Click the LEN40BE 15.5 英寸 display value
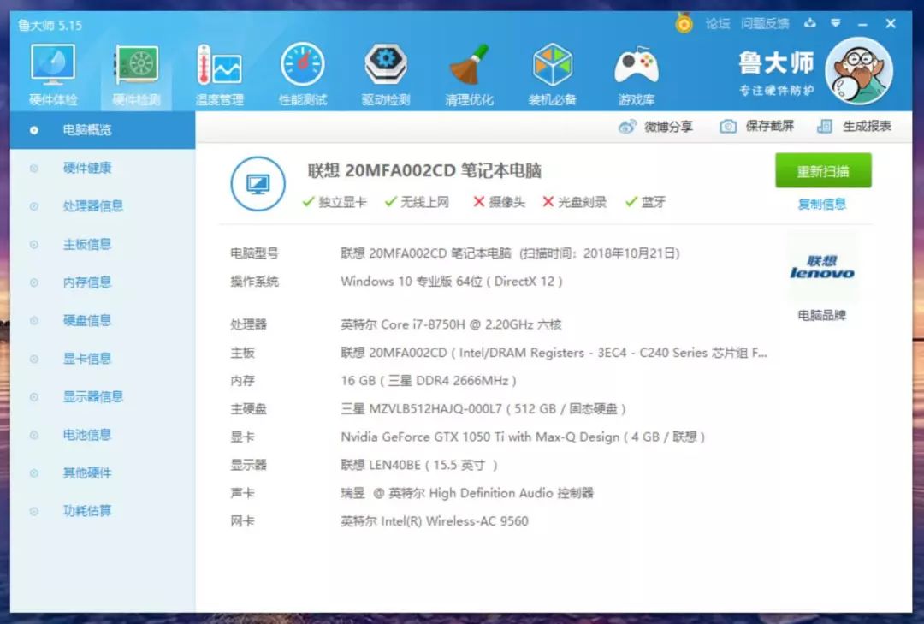The image size is (924, 624). 419,466
